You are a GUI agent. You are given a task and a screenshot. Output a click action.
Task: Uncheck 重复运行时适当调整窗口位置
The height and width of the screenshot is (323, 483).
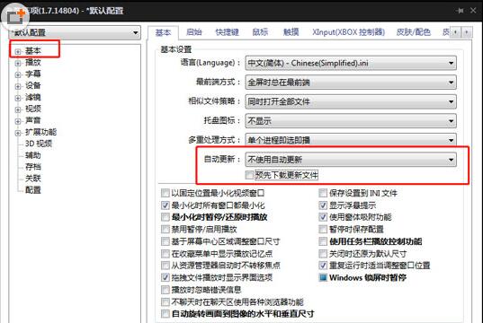[x=323, y=266]
